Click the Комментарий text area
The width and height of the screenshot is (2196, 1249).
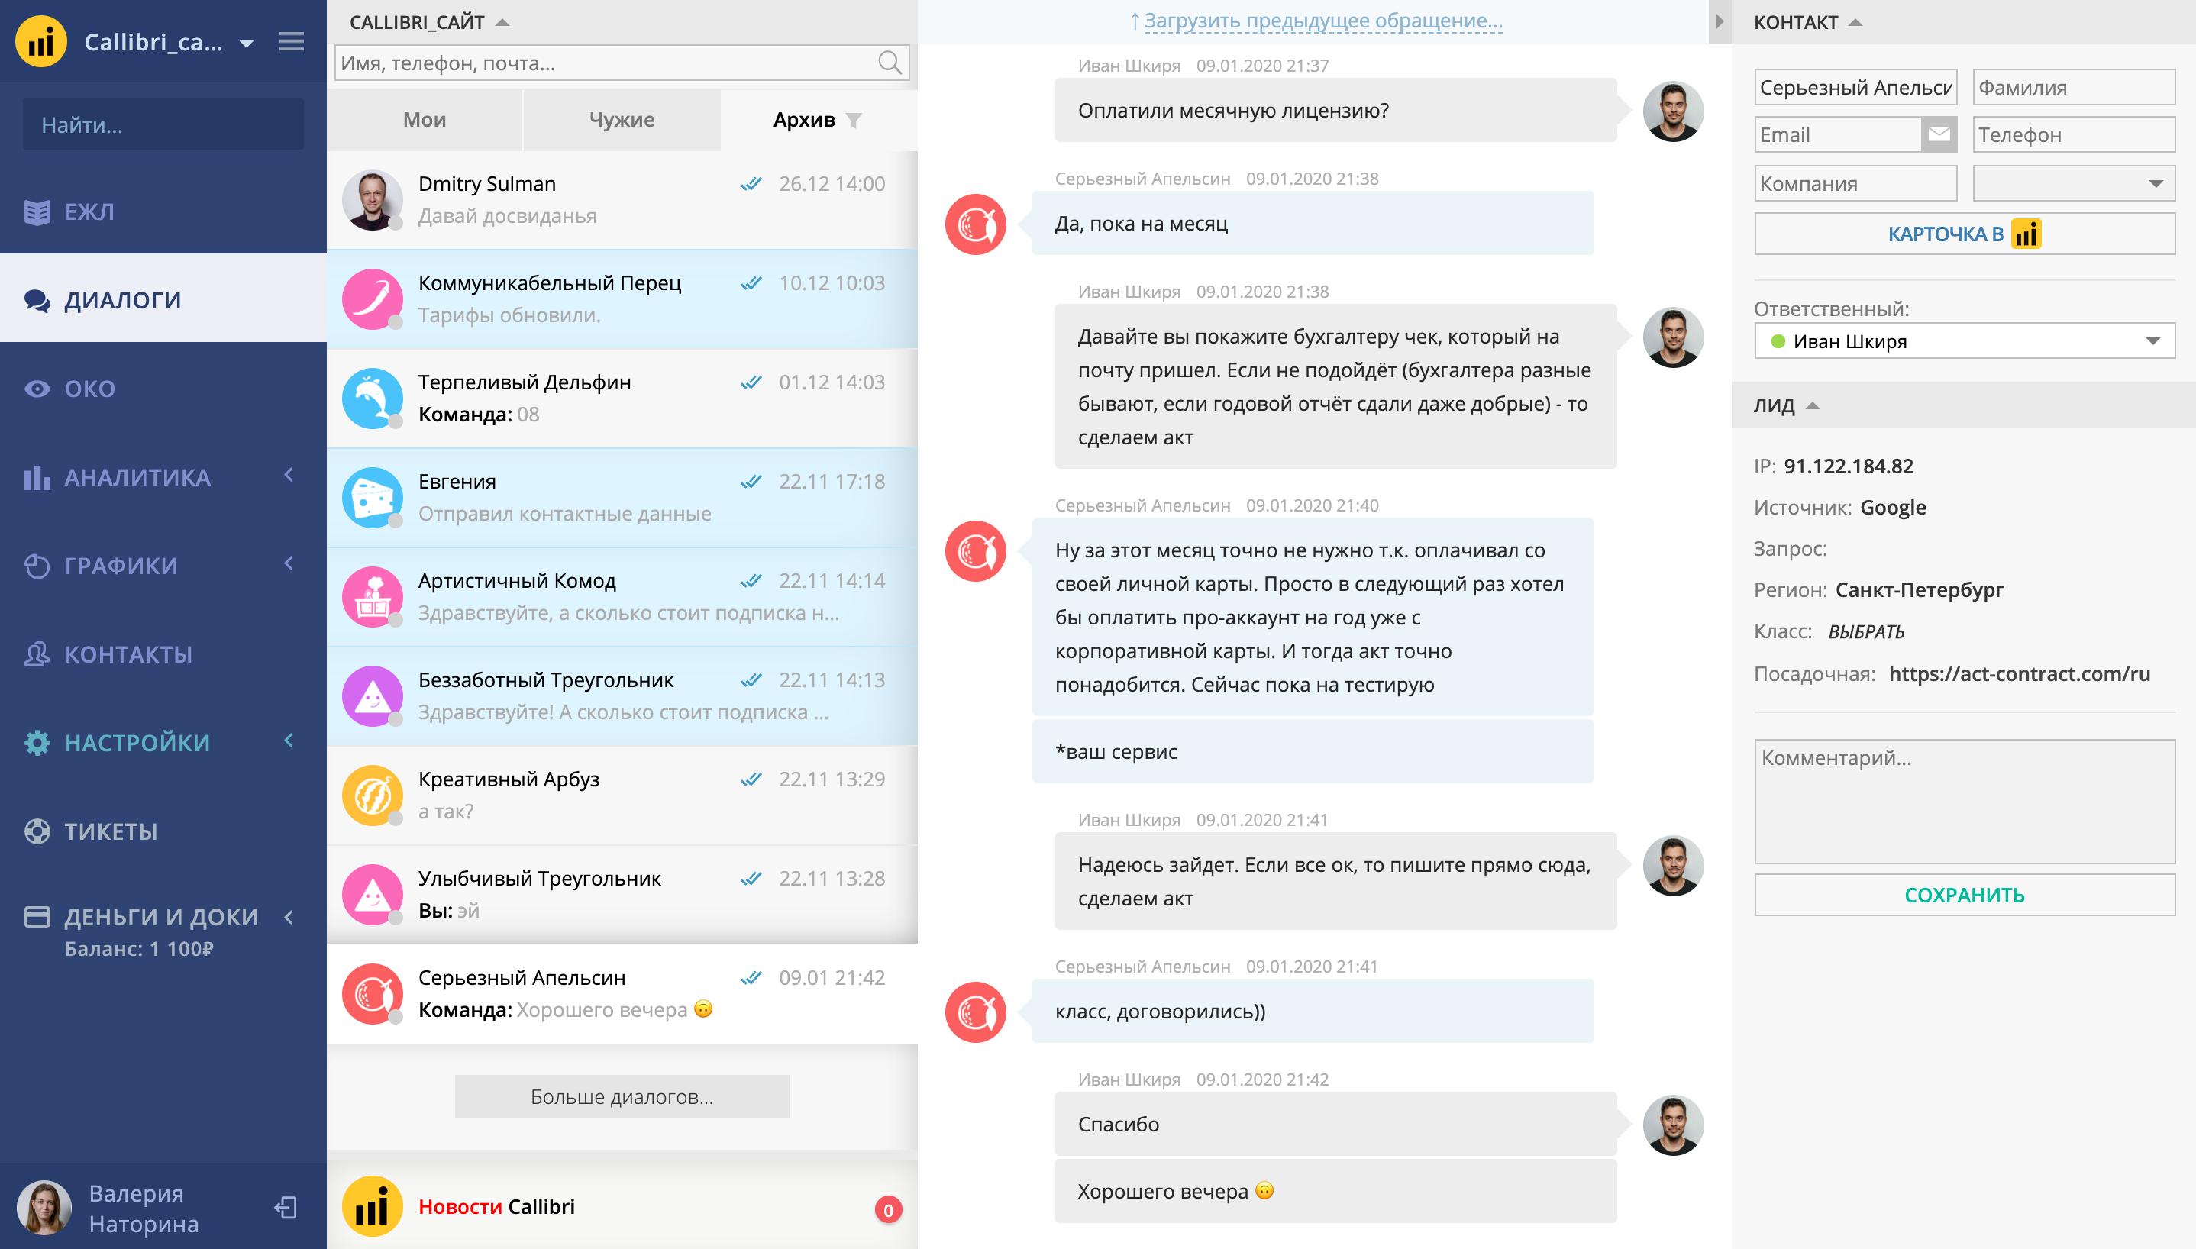coord(1965,800)
